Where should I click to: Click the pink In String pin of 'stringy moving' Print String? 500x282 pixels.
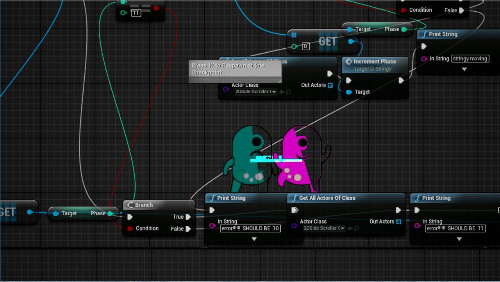click(x=424, y=59)
